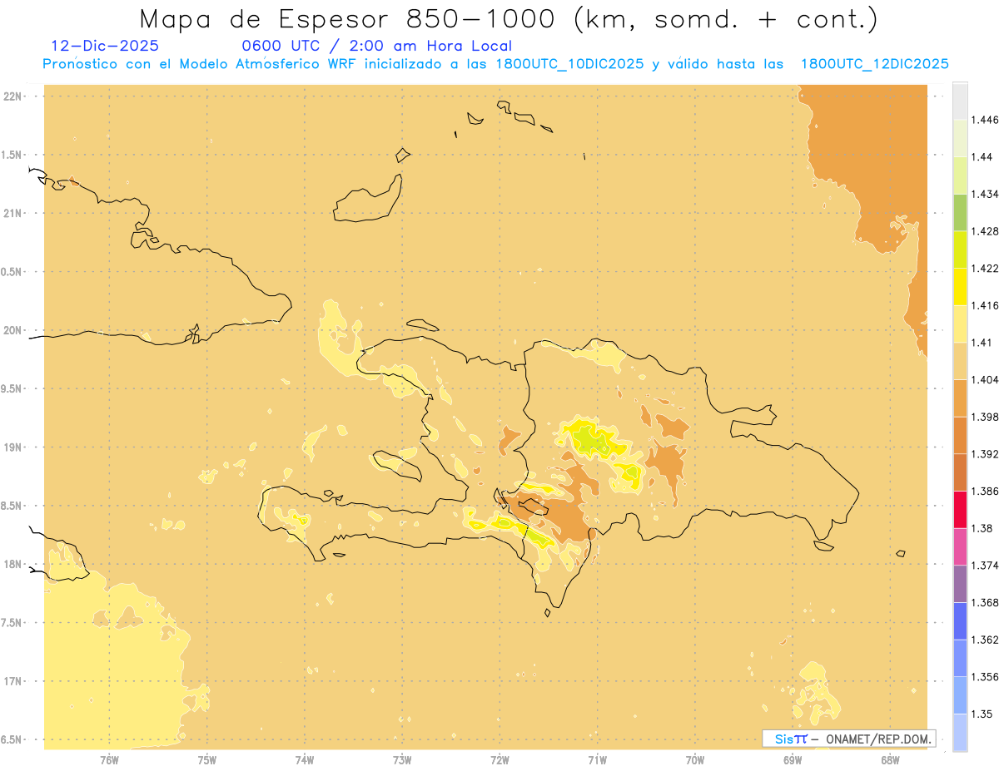Click the colorbar value "1.422"

pyautogui.click(x=986, y=268)
